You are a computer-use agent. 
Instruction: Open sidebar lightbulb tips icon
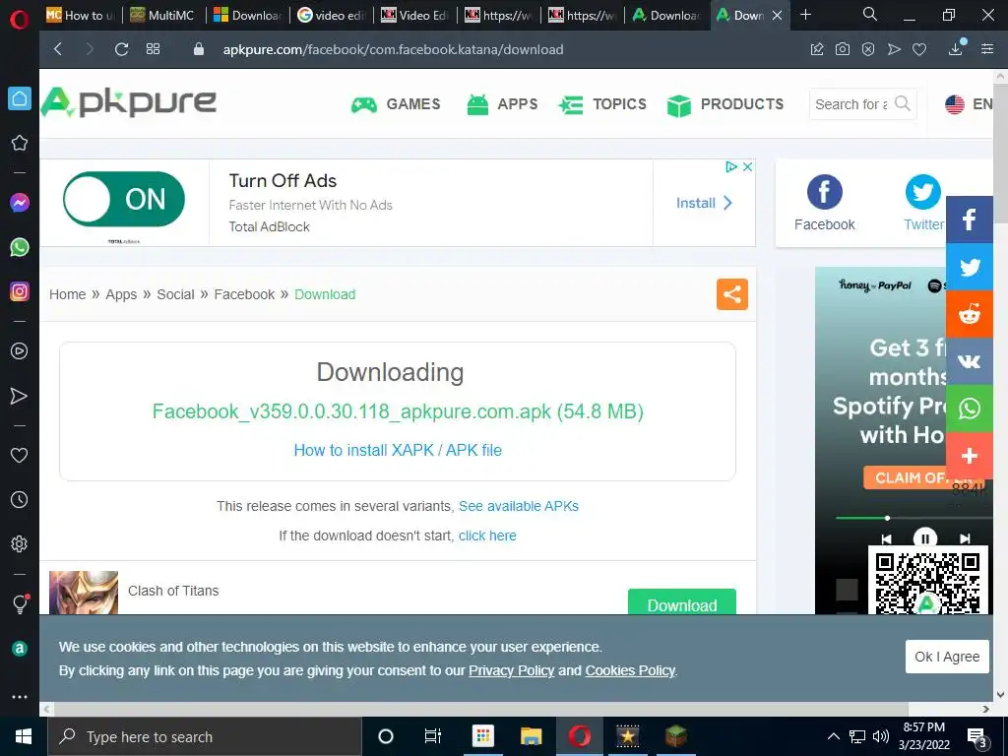[x=20, y=603]
